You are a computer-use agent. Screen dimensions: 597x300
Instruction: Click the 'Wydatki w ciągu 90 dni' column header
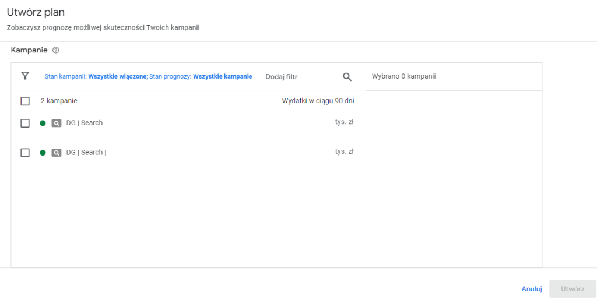pos(318,101)
